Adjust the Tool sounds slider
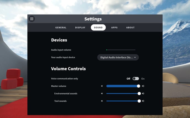190x118 pixels. coord(123,101)
